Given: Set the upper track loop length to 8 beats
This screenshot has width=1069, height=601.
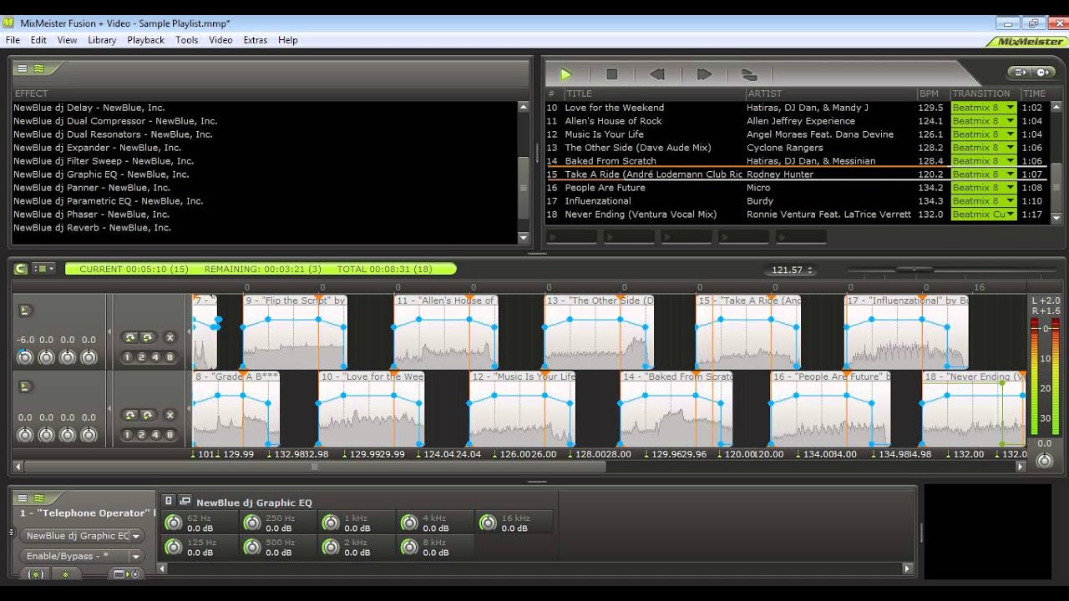Looking at the screenshot, I should point(170,357).
